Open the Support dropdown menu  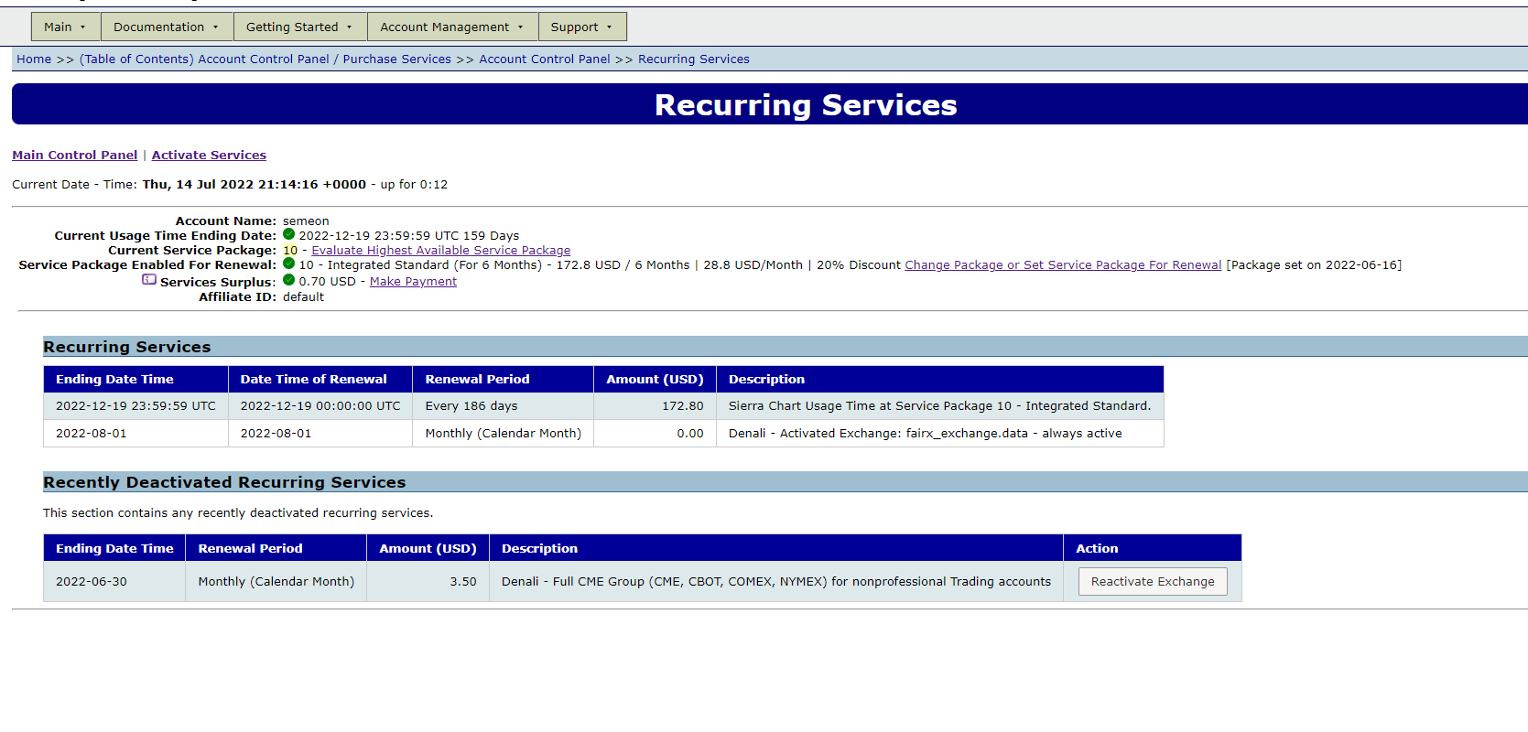pos(582,27)
